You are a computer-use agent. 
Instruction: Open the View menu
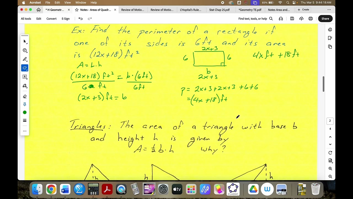(x=68, y=2)
